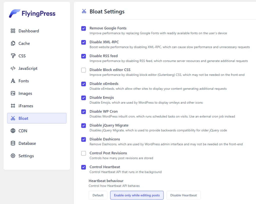Viewport: 256px width, 204px height.
Task: Click the Settings gear icon
Action: (13, 156)
